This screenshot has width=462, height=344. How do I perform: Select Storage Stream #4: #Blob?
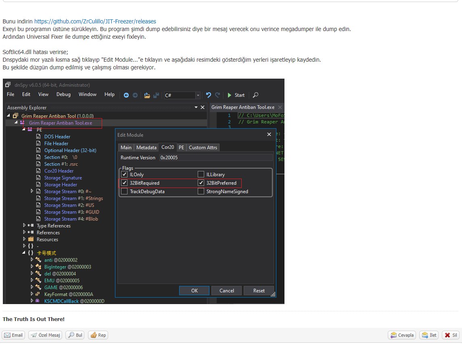(71, 219)
